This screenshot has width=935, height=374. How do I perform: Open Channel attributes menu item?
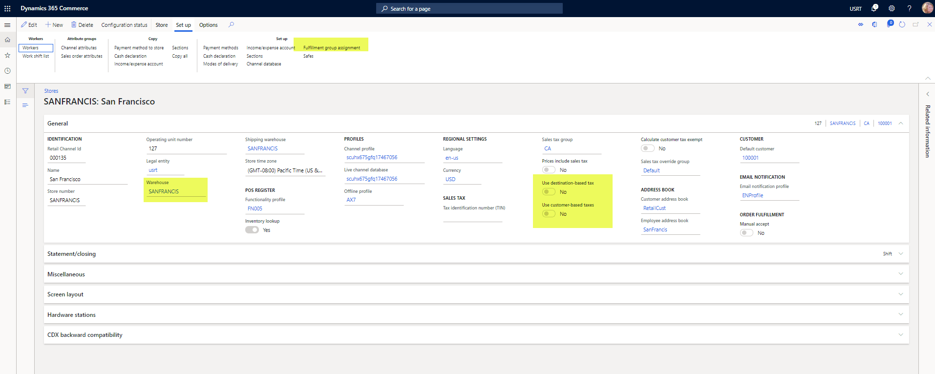point(79,48)
